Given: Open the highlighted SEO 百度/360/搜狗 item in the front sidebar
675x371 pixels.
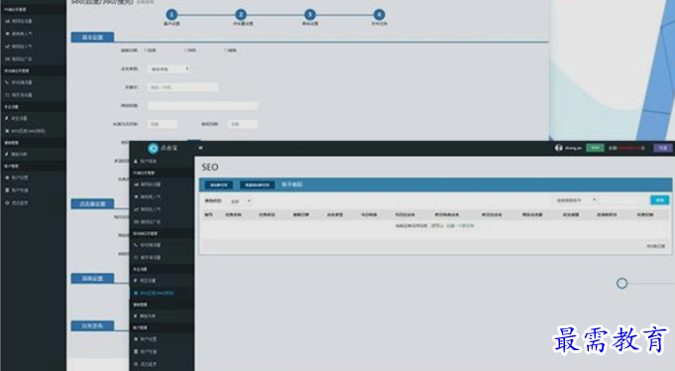Looking at the screenshot, I should click(x=162, y=293).
